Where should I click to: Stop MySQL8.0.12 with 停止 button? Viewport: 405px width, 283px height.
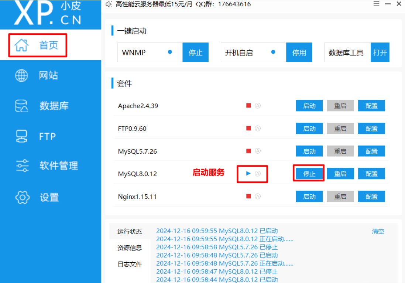click(x=309, y=174)
